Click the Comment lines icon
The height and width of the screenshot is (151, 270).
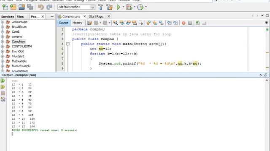pos(198,23)
